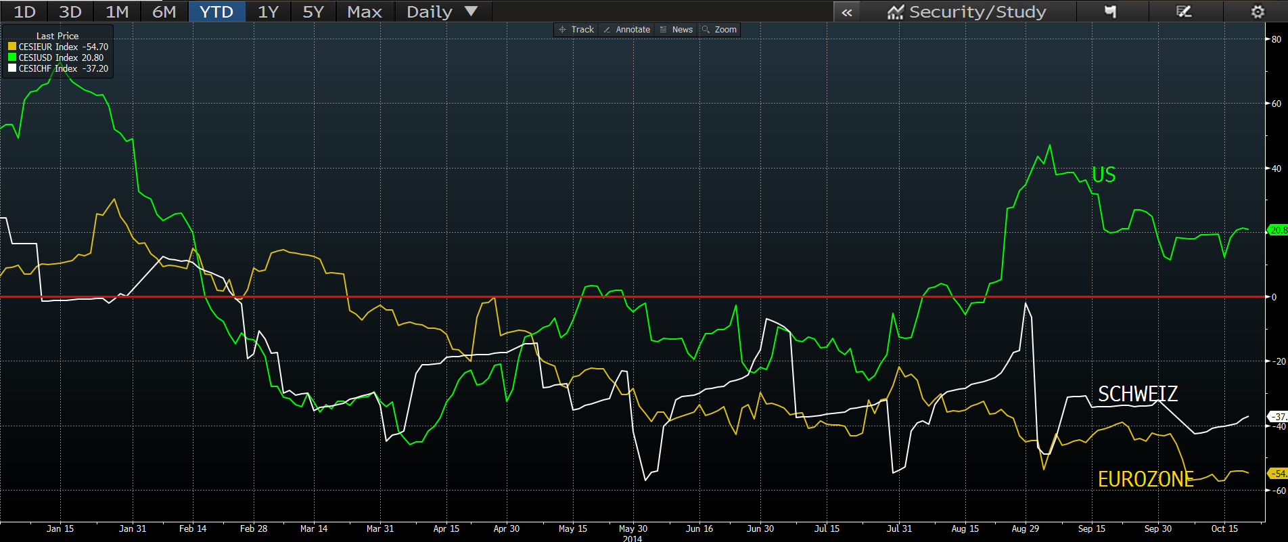Click the EUROZONE chart annotation label

[1145, 479]
